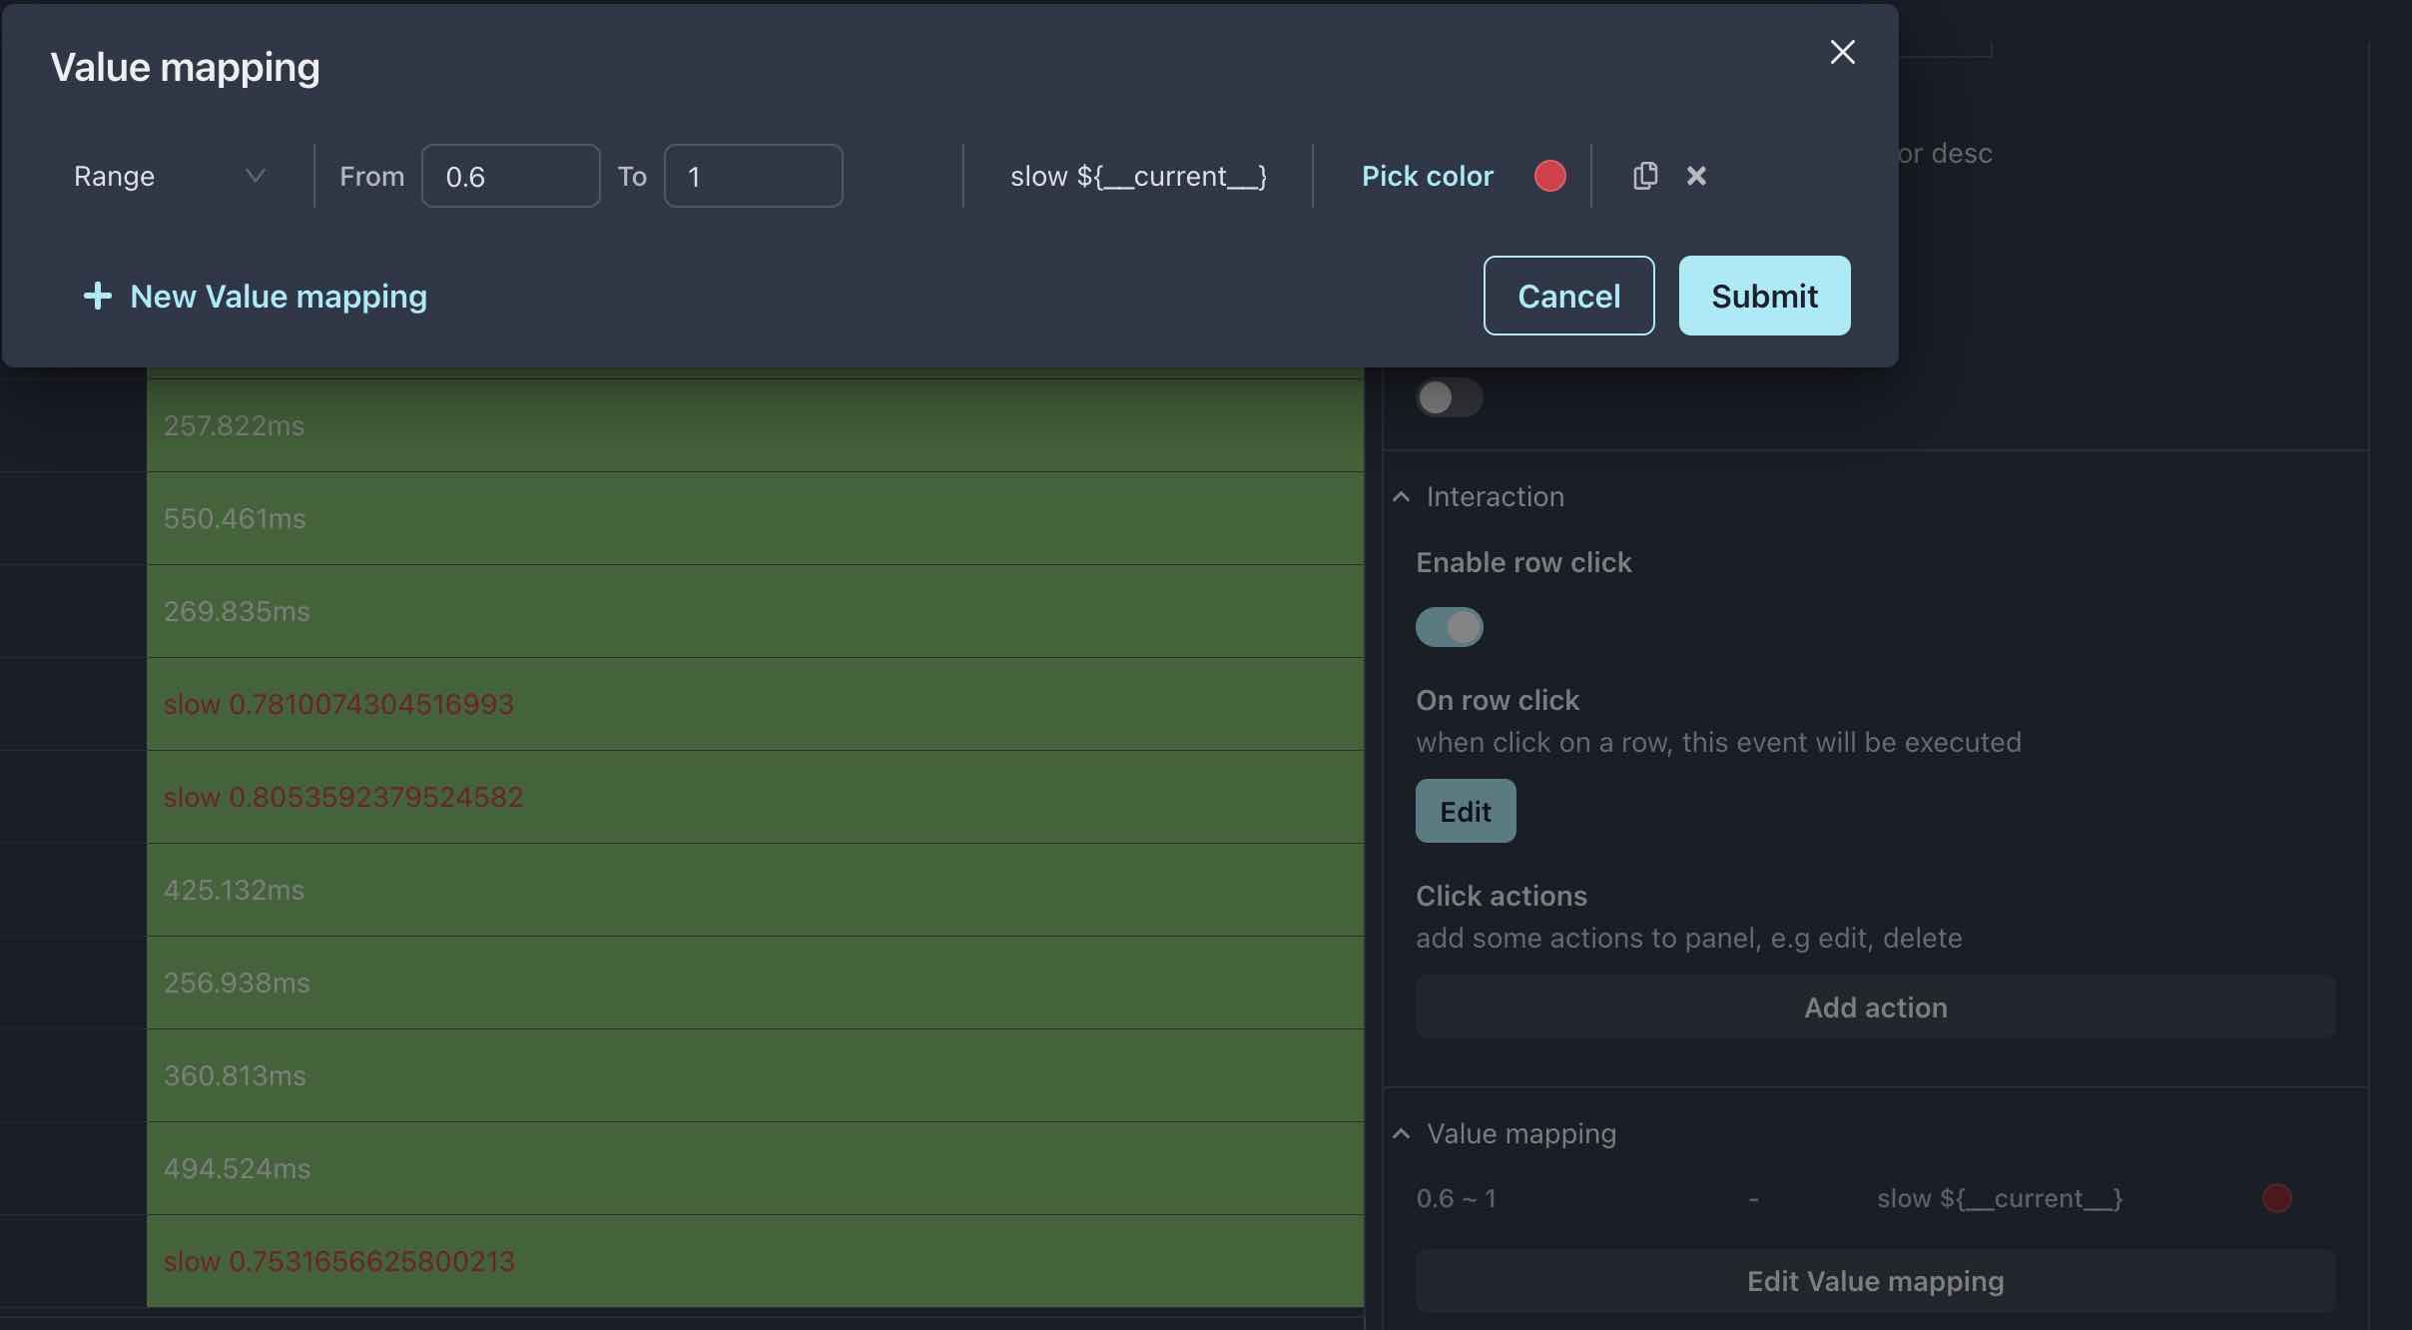Select the 494.524ms table row
This screenshot has width=2412, height=1330.
pyautogui.click(x=755, y=1168)
